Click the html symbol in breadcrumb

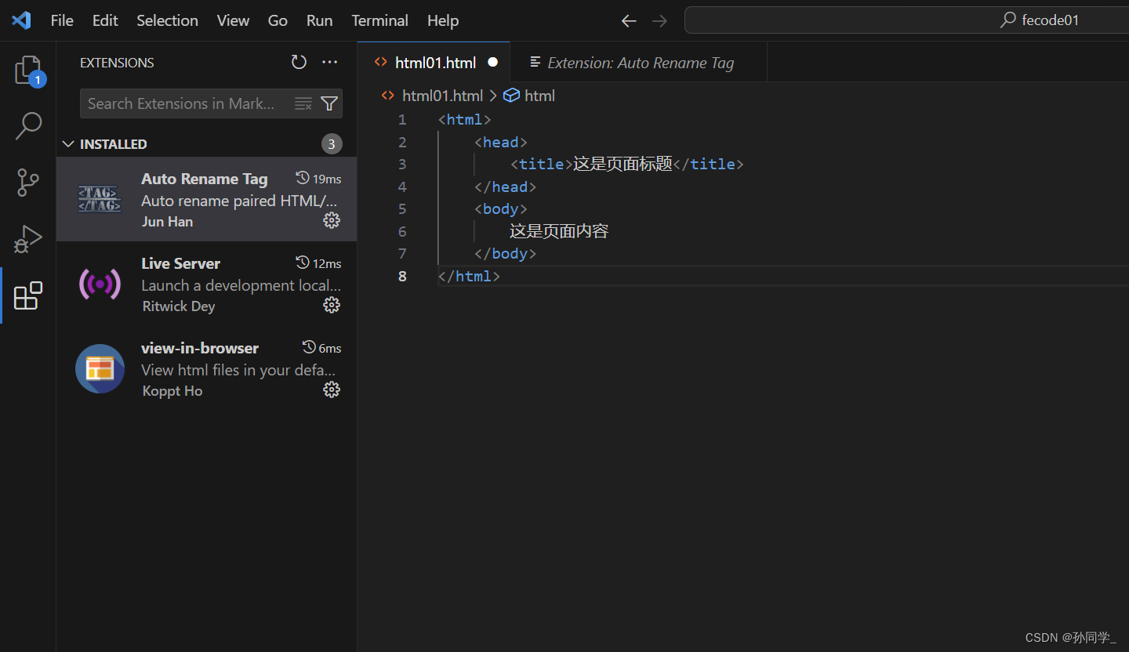tap(529, 96)
